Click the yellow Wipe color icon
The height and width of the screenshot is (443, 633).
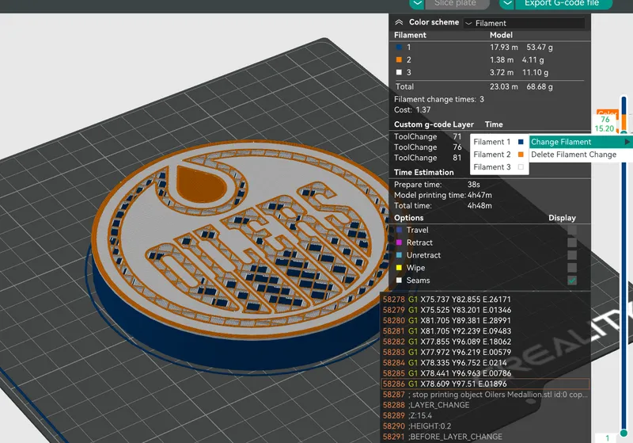point(399,268)
